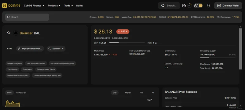Click the padlock icon in header

pos(208,5)
